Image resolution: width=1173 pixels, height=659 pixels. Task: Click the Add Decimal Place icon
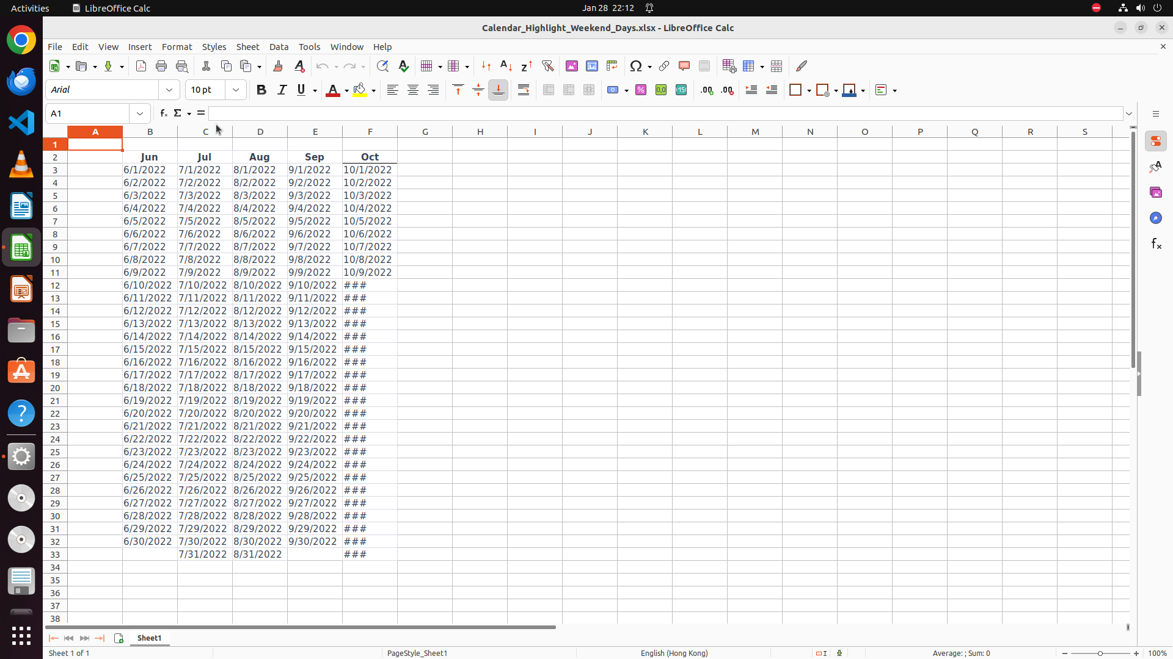tap(707, 90)
